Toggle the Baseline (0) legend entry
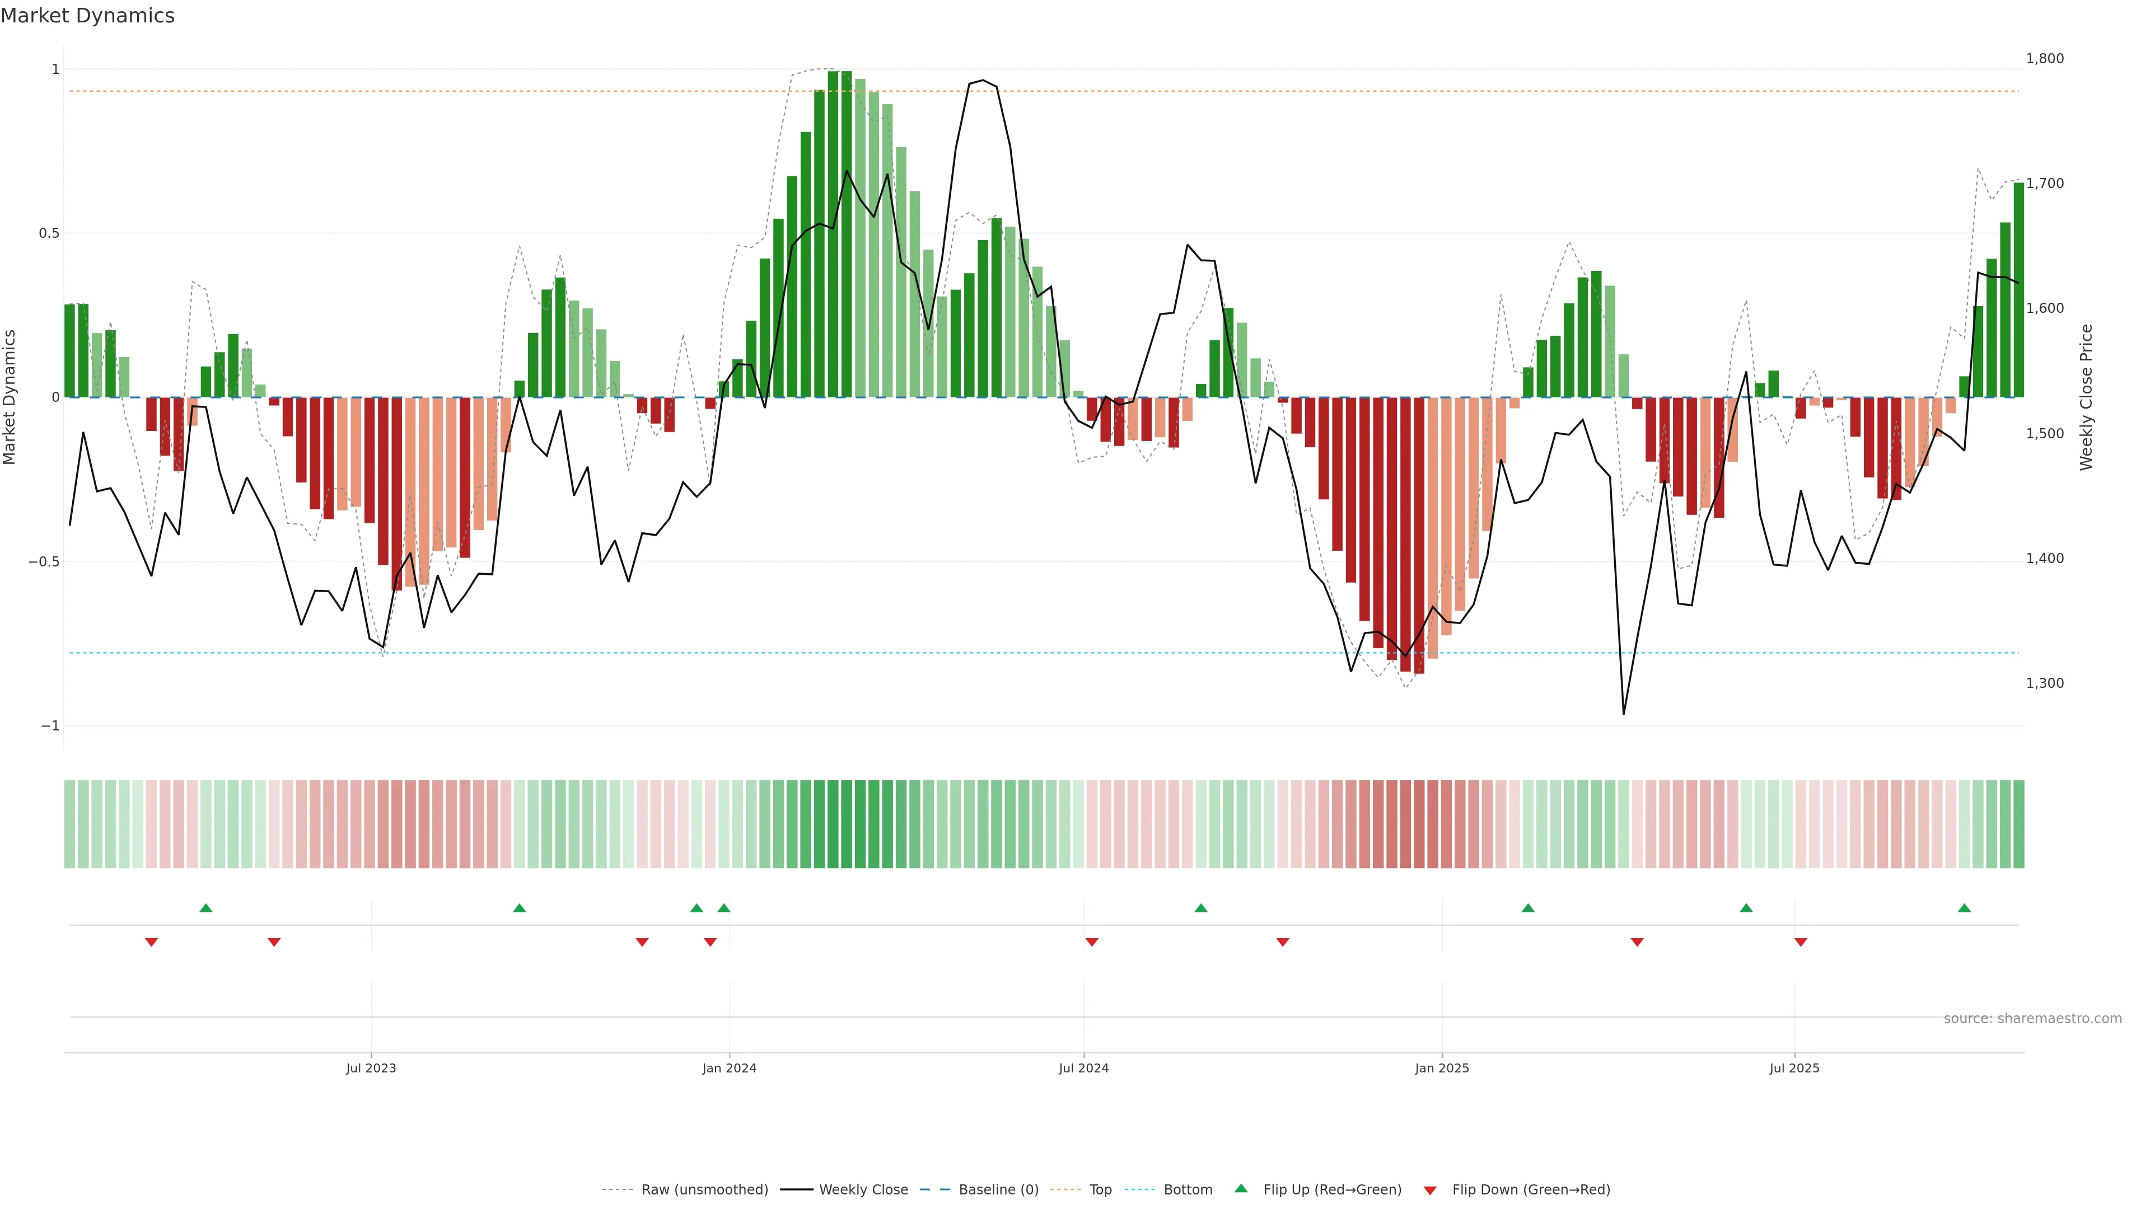2150x1209 pixels. [998, 1190]
